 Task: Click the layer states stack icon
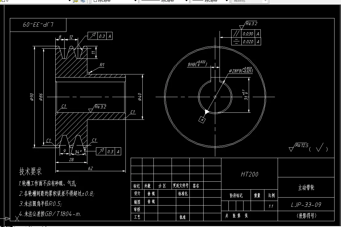click(x=83, y=1)
